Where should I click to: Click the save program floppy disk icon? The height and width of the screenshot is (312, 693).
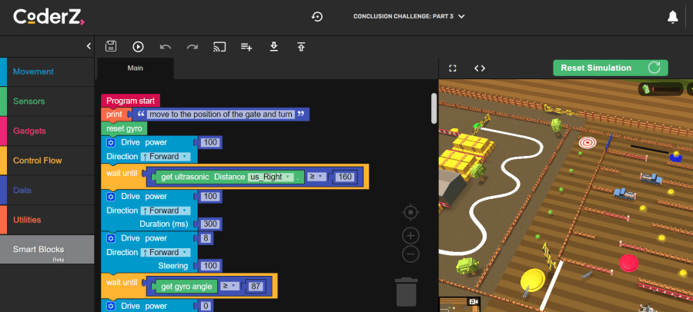[x=111, y=47]
